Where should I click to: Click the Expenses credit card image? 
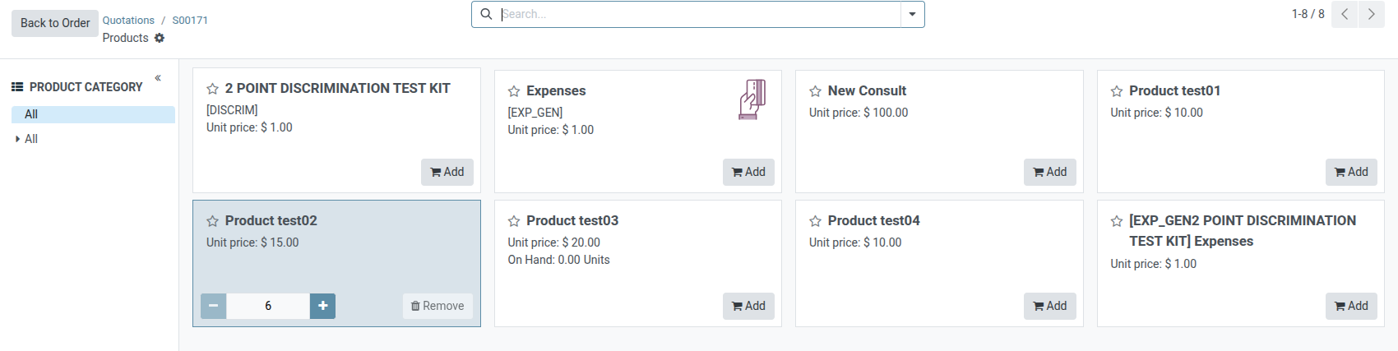point(752,99)
